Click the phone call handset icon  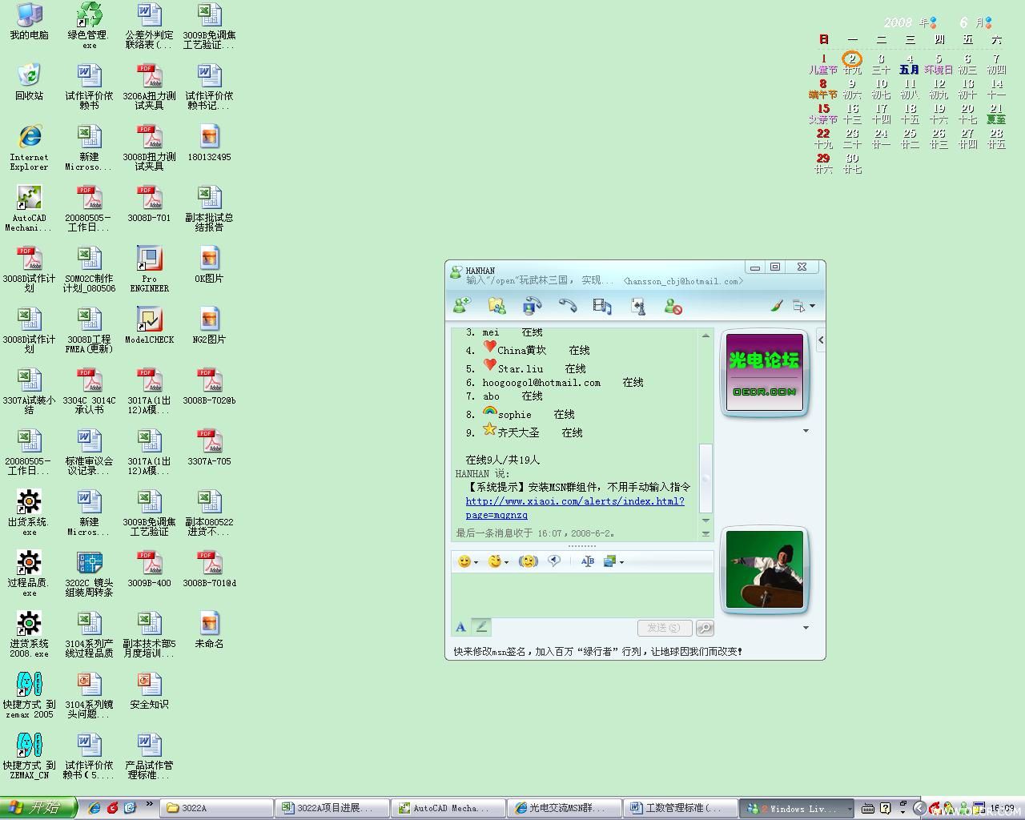tap(567, 306)
